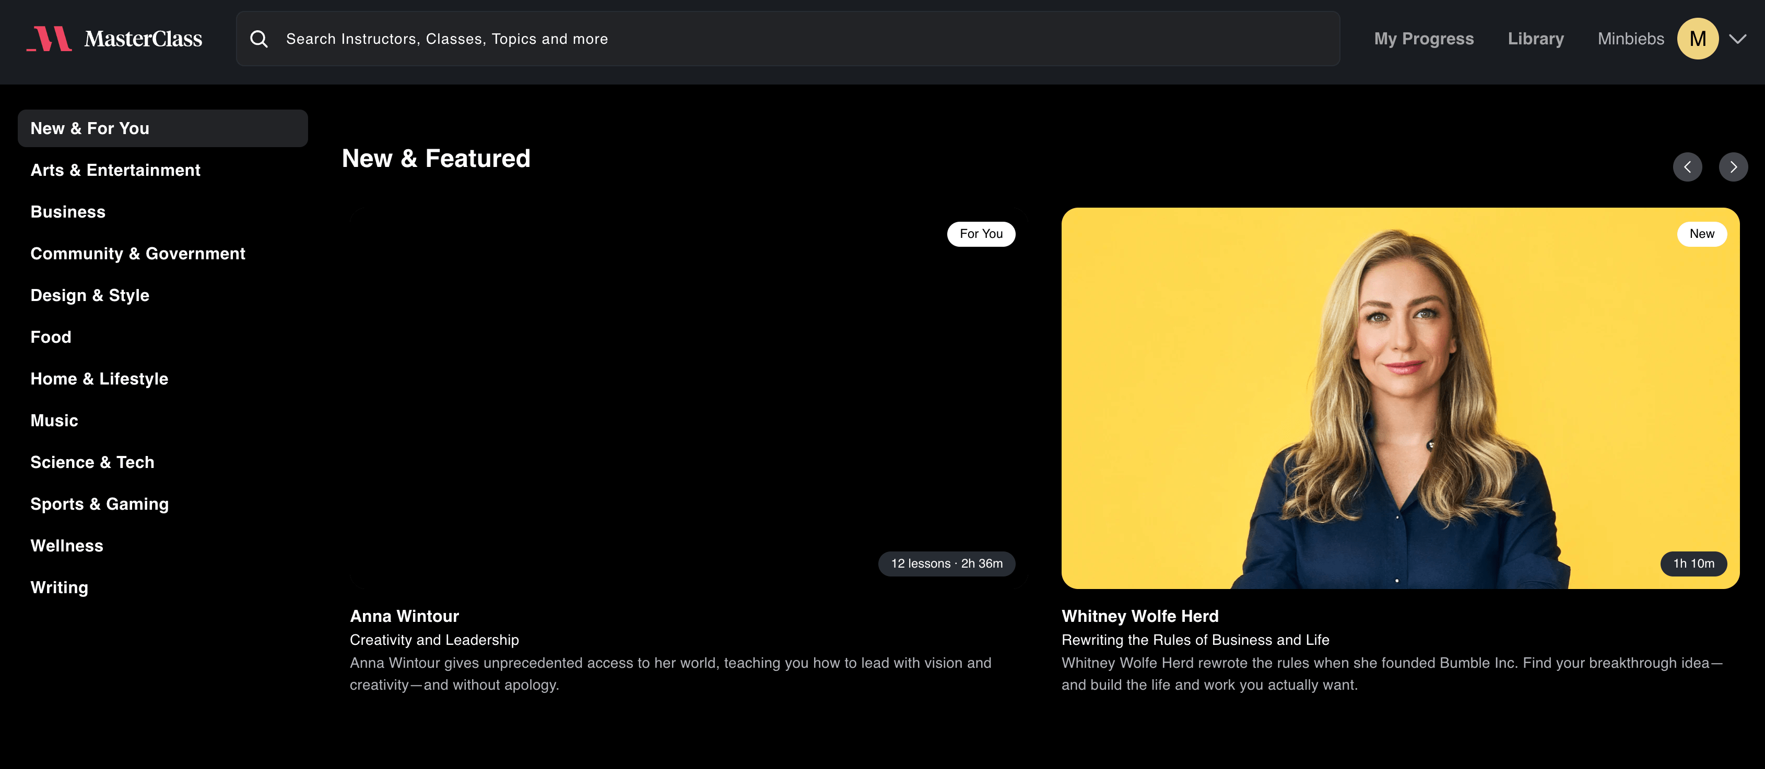The width and height of the screenshot is (1765, 769).
Task: Select Community & Government category
Action: (x=138, y=254)
